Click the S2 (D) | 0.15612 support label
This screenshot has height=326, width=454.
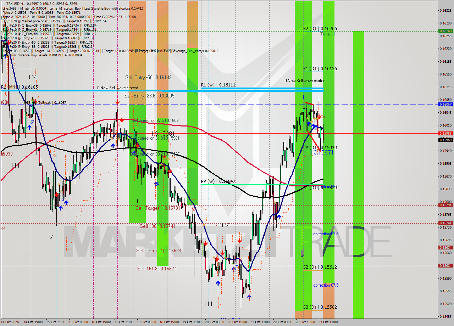pyautogui.click(x=320, y=267)
